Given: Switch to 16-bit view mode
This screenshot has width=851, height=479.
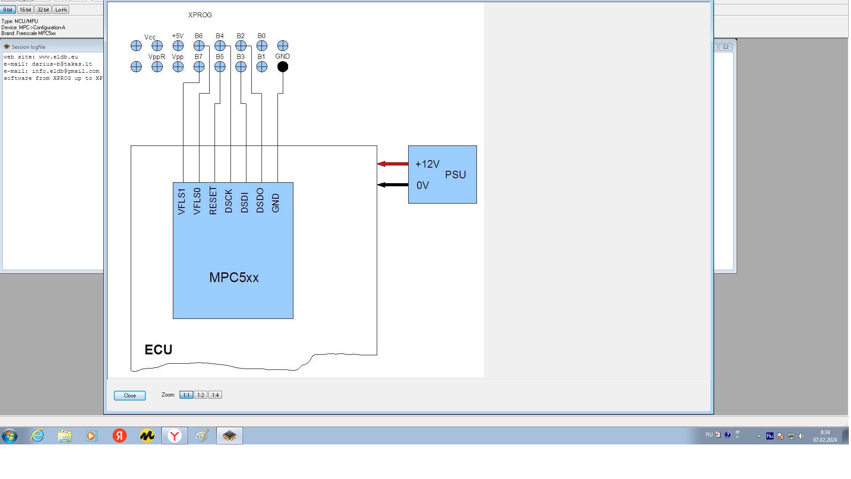Looking at the screenshot, I should [25, 10].
